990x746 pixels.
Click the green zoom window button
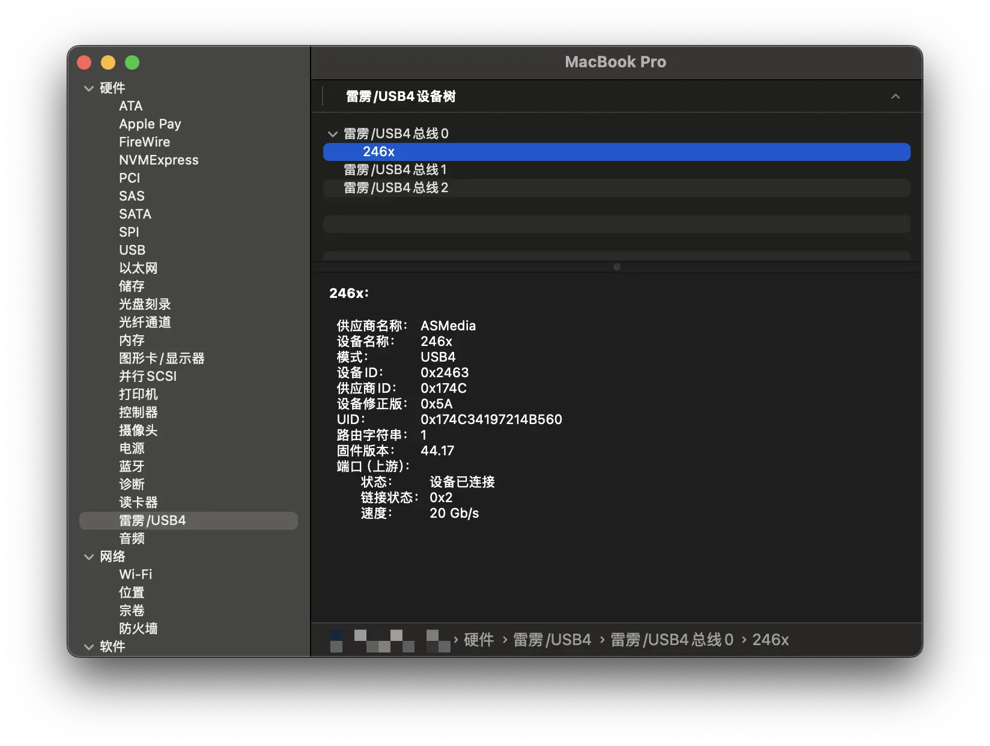pos(132,62)
